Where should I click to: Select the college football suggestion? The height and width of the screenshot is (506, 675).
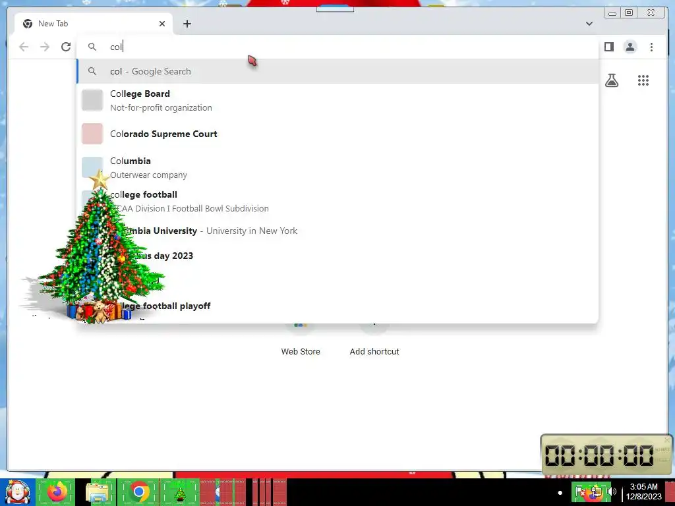(x=337, y=201)
